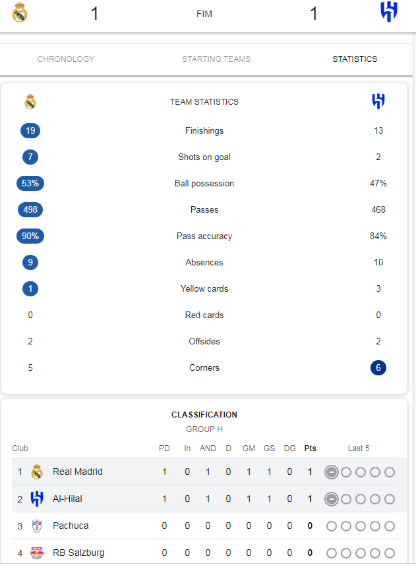
Task: Select Real Madrid crest in classification table
Action: [x=36, y=472]
